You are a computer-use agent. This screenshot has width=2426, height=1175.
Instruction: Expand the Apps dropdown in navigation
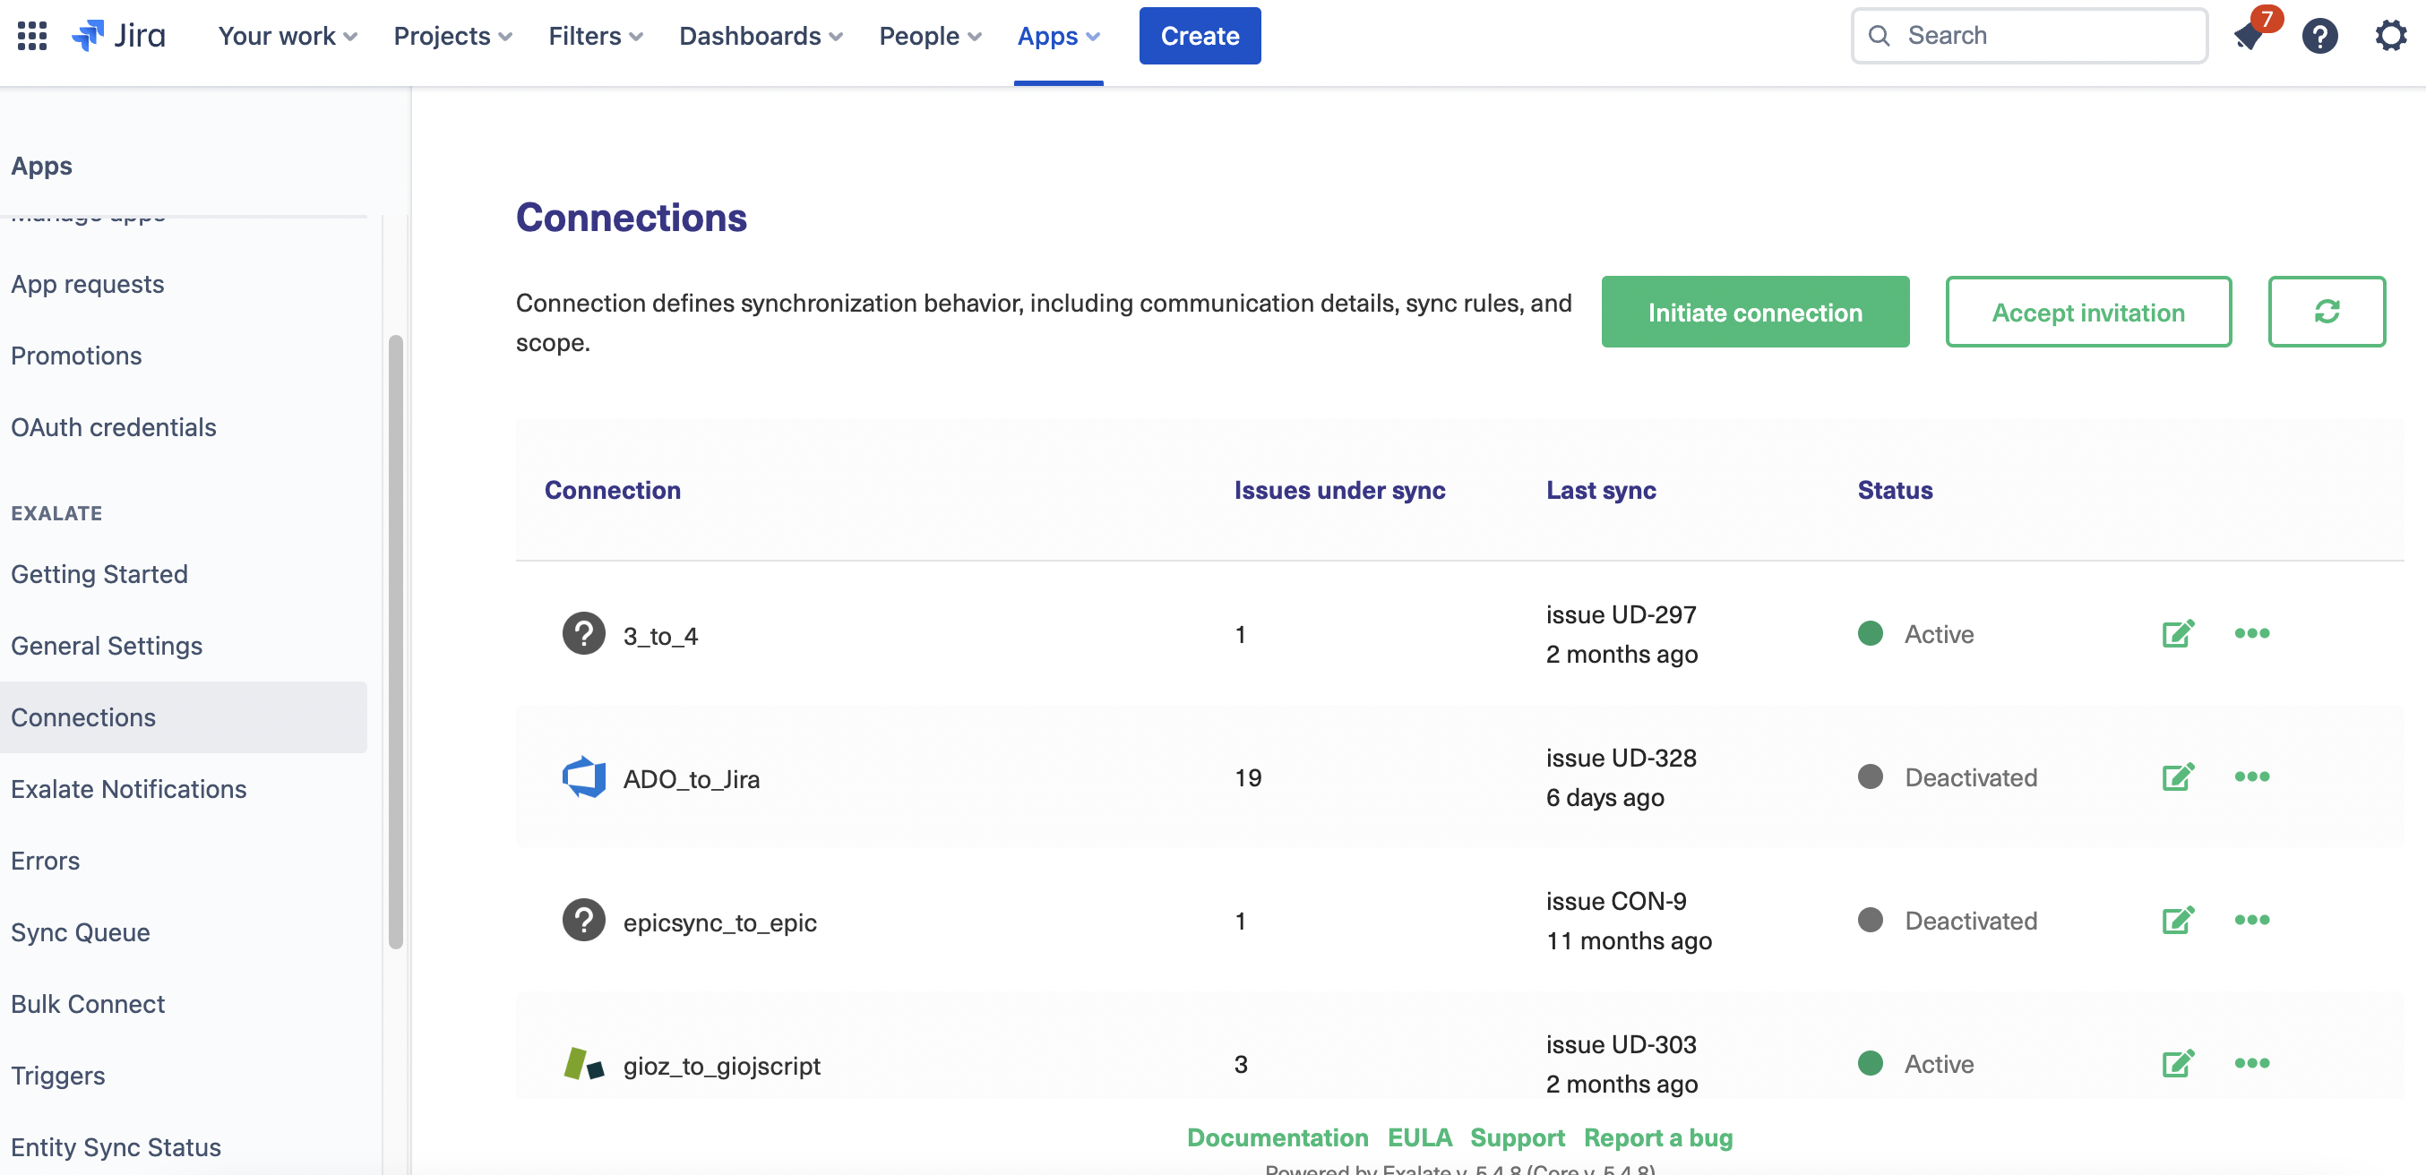point(1058,34)
